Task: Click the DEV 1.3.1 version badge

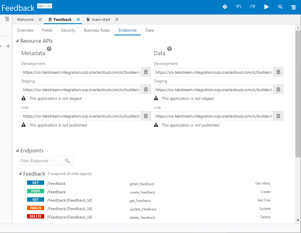Action: click(x=44, y=6)
